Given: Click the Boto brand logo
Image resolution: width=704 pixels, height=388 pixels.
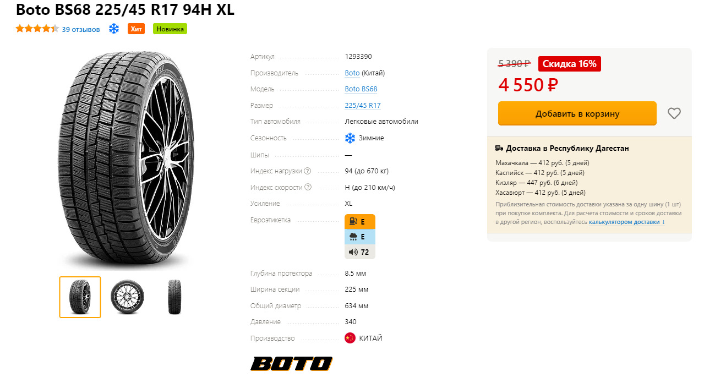Looking at the screenshot, I should pos(291,363).
